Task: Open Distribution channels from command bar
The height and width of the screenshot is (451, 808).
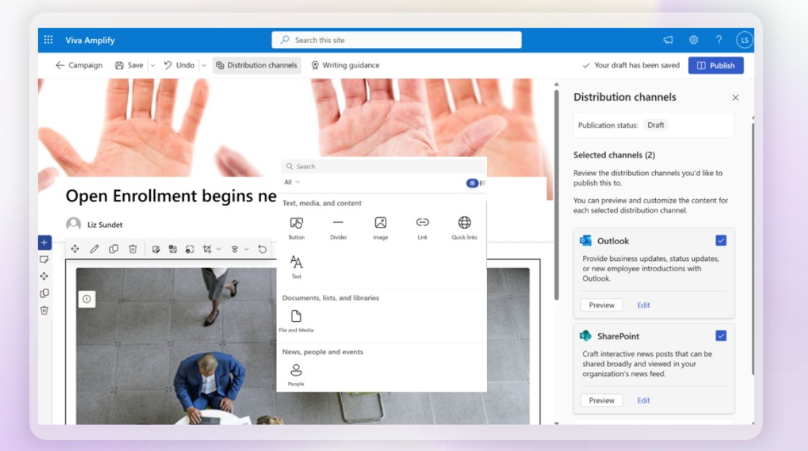Action: tap(256, 65)
